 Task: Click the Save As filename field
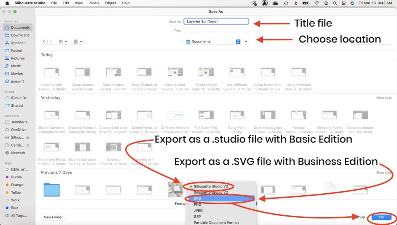pos(216,22)
